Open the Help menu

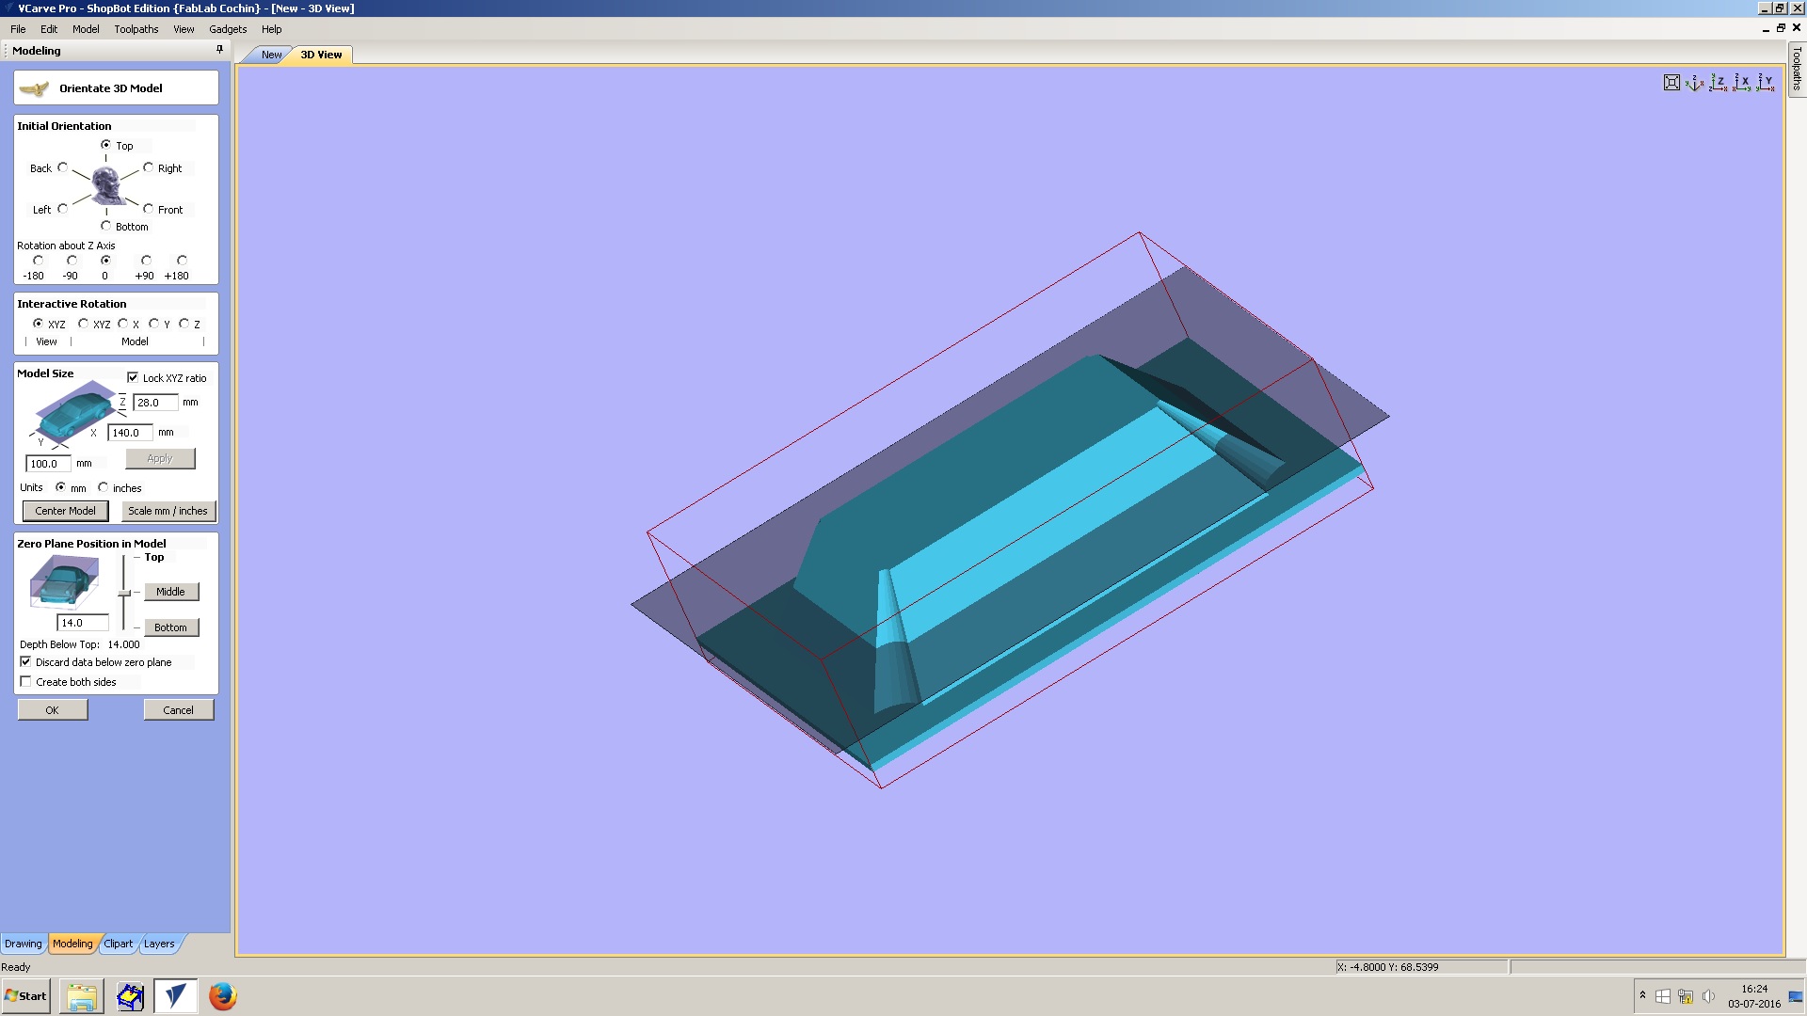[271, 29]
